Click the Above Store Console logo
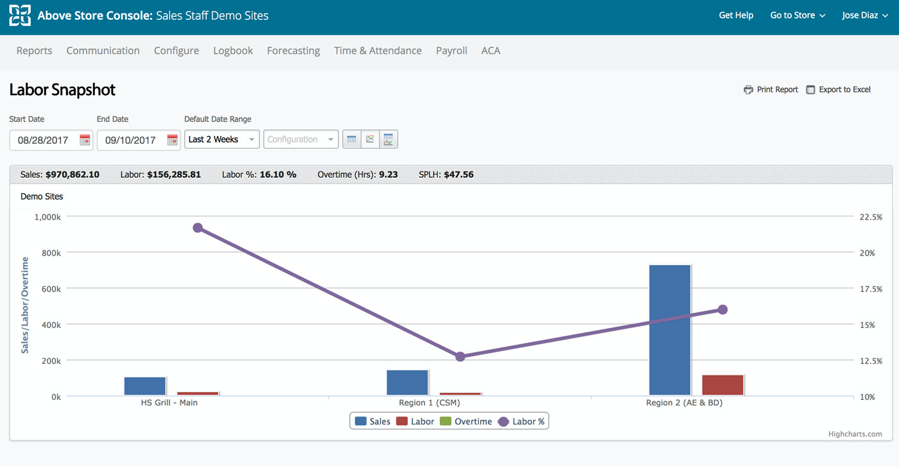This screenshot has height=466, width=899. coord(19,15)
